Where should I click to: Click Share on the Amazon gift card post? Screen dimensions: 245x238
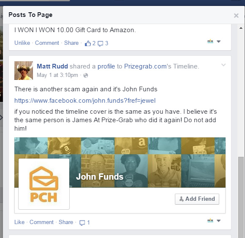tap(71, 43)
